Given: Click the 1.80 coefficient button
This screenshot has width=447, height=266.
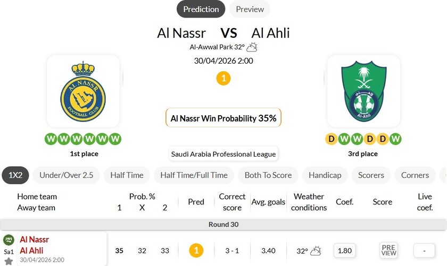Looking at the screenshot, I should click(345, 250).
